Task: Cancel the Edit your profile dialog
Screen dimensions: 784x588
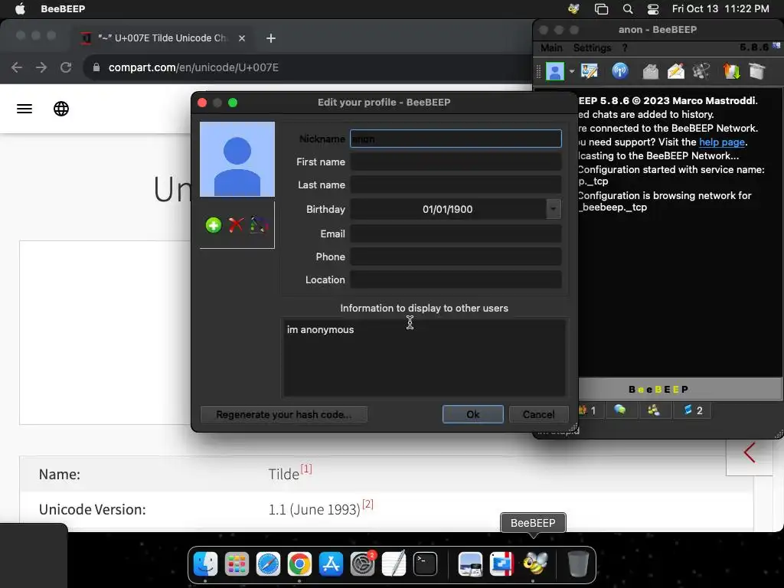Action: (538, 414)
